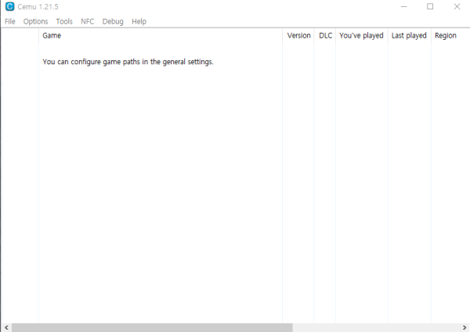Open the NFC menu
Image resolution: width=470 pixels, height=332 pixels.
click(87, 22)
